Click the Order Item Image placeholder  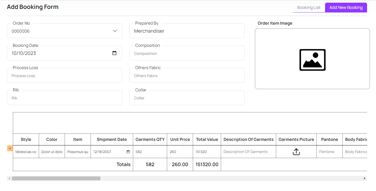[312, 59]
